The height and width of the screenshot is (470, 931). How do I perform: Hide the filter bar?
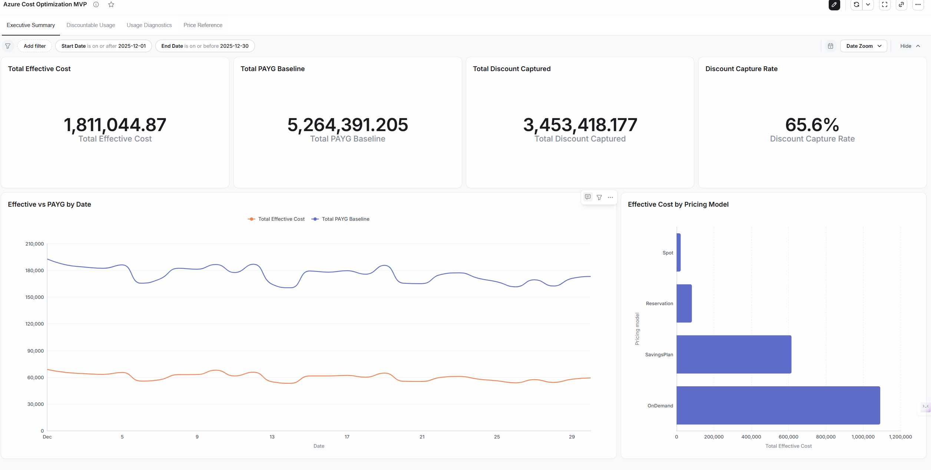(x=910, y=46)
